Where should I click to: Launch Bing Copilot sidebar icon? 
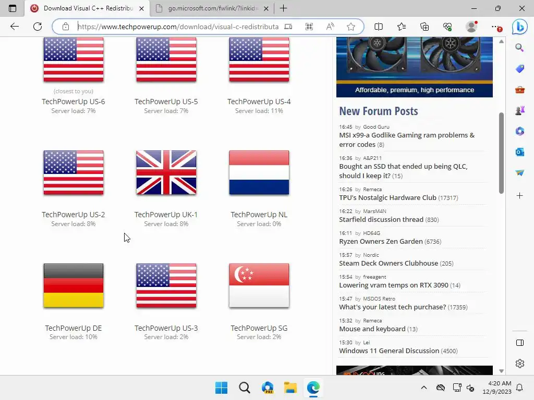520,27
